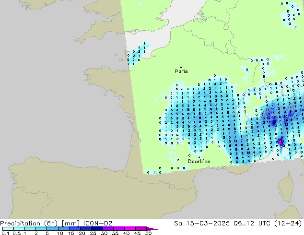Click the 'Sa 15-03-2025 06..12 UTC (12+24)' timestamp
Screen dimensions: 304x235
coord(238,223)
